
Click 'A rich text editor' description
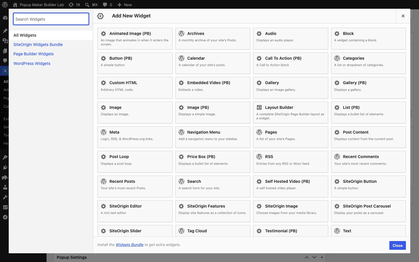click(x=113, y=213)
